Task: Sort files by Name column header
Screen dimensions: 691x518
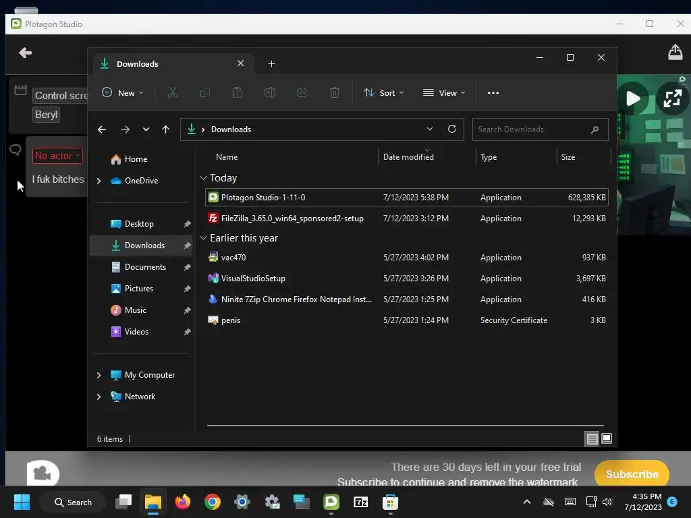Action: (x=227, y=156)
